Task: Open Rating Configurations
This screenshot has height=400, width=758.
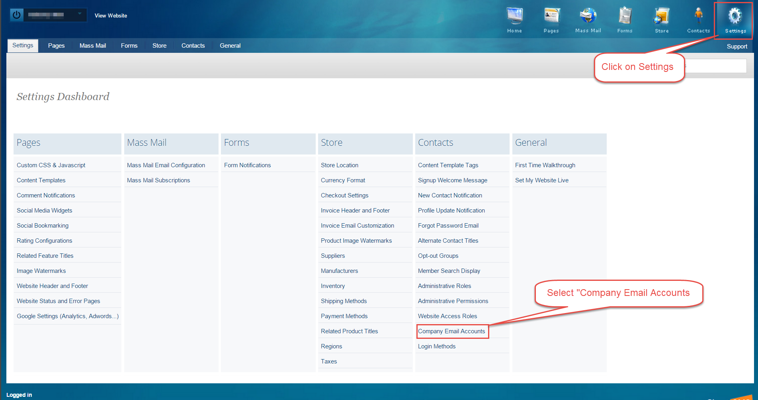Action: [44, 241]
